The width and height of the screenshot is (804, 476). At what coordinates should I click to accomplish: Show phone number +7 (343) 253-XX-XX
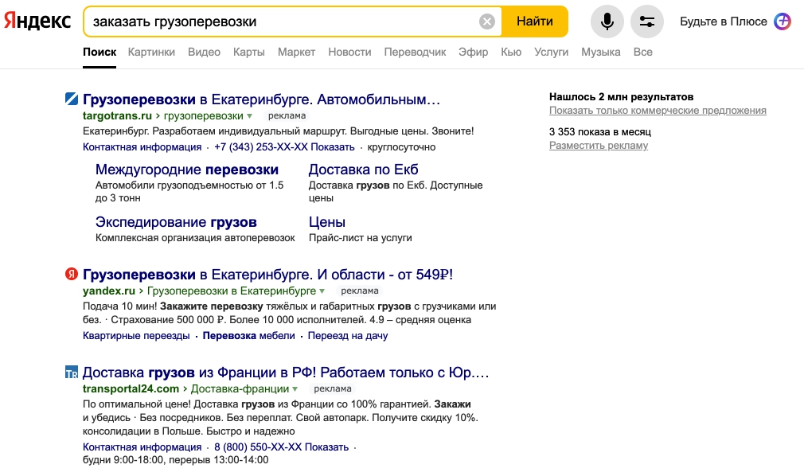click(284, 147)
